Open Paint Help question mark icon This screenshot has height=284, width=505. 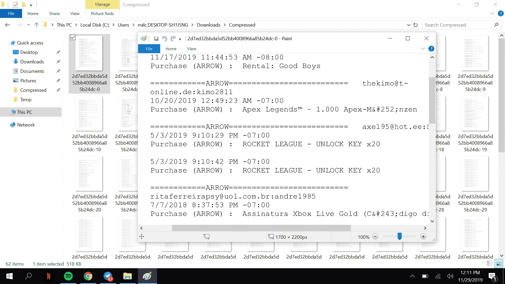[431, 49]
